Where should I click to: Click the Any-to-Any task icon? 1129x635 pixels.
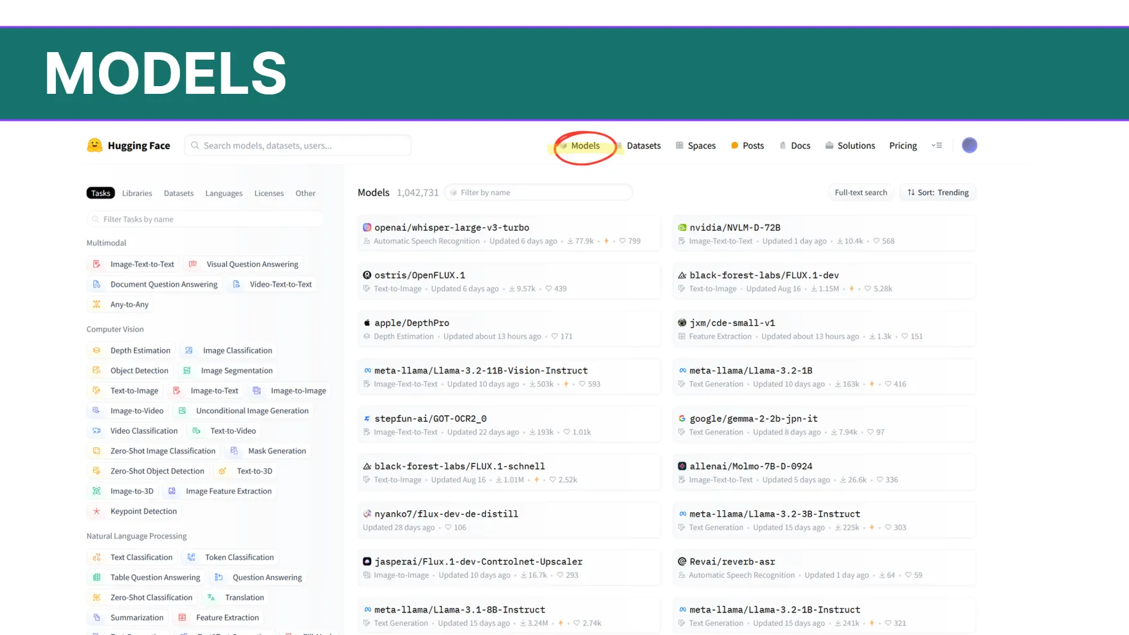96,304
